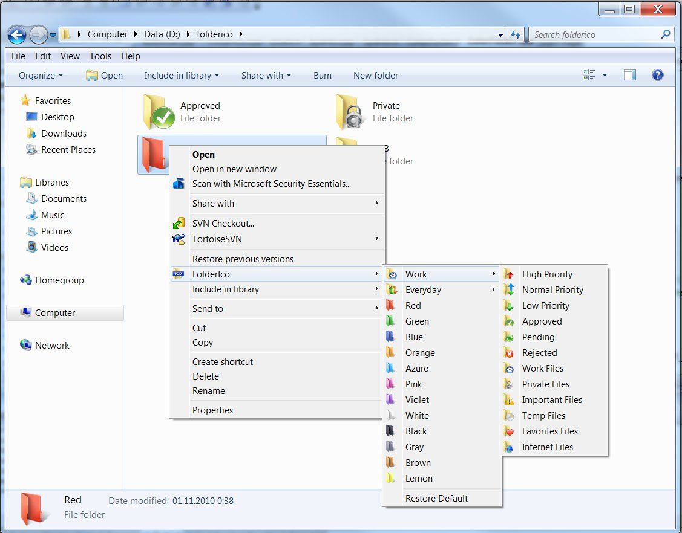Viewport: 682px width, 533px height.
Task: Select the Red folder color icon
Action: (413, 305)
